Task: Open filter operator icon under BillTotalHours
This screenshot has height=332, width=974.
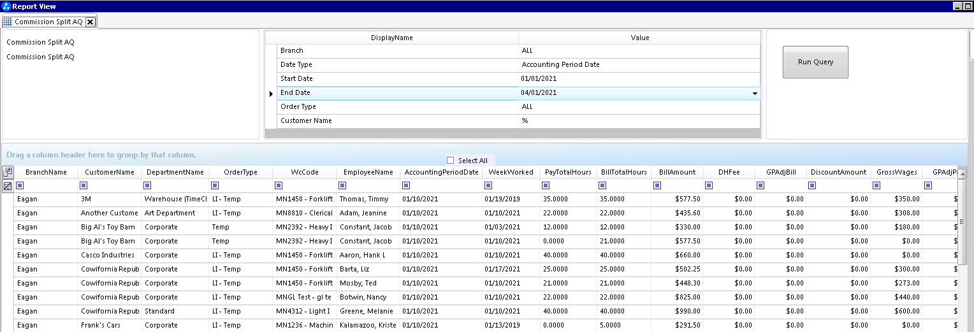Action: [x=602, y=186]
